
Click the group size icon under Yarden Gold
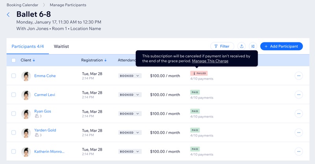pyautogui.click(x=37, y=135)
